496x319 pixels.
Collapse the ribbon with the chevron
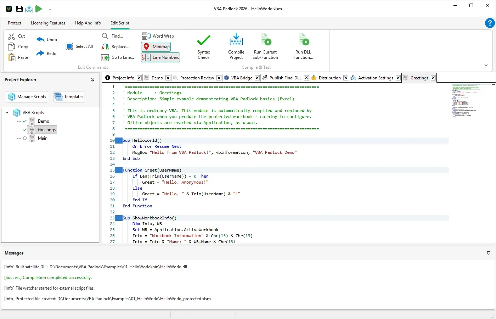click(486, 65)
